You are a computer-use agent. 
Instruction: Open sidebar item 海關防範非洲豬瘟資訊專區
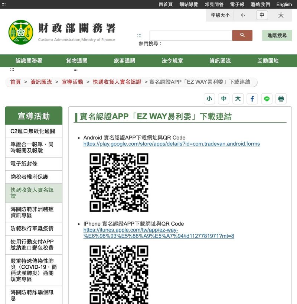(34, 212)
